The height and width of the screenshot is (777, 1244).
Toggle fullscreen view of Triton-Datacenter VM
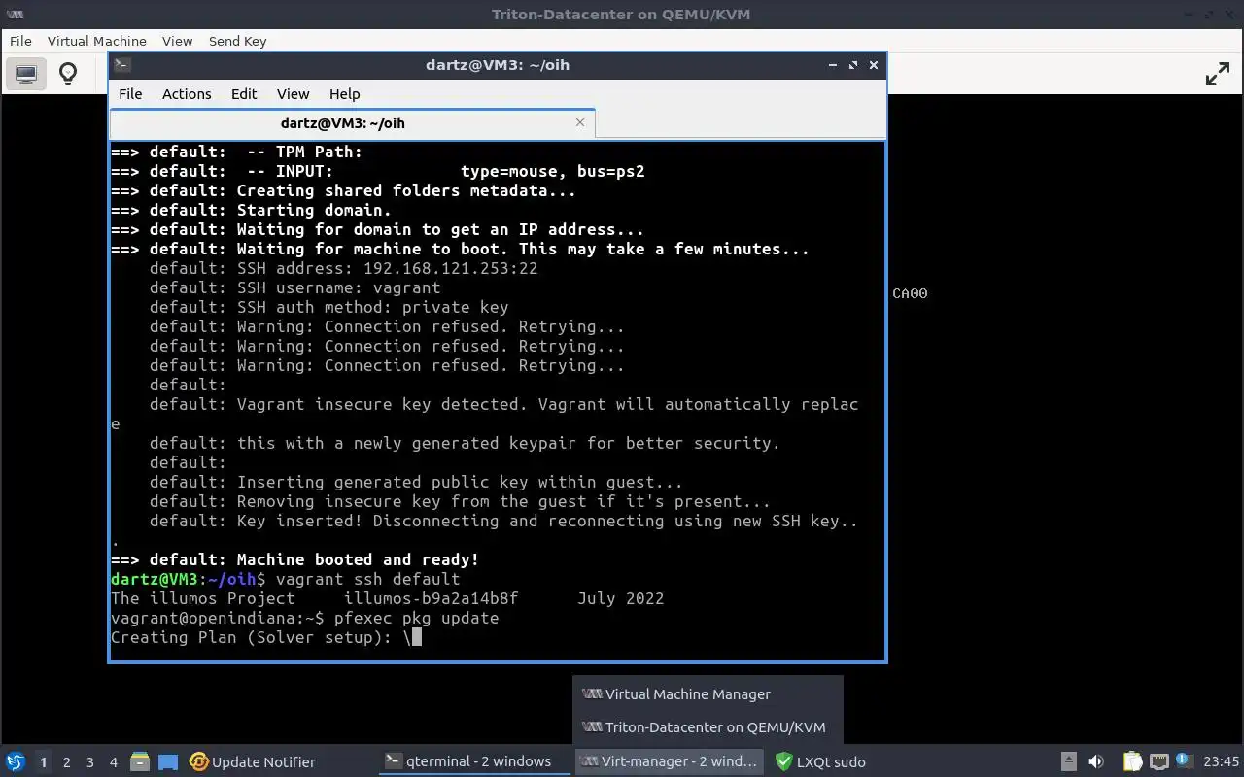[x=1217, y=74]
